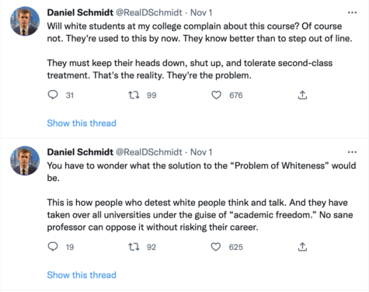
Task: Like the tweet with 676 likes
Action: click(x=216, y=95)
